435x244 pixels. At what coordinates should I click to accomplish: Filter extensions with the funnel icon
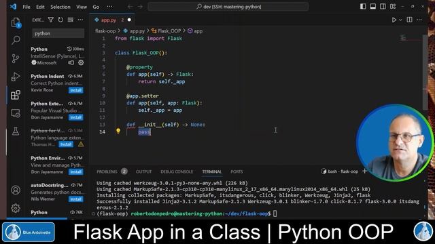click(x=51, y=20)
